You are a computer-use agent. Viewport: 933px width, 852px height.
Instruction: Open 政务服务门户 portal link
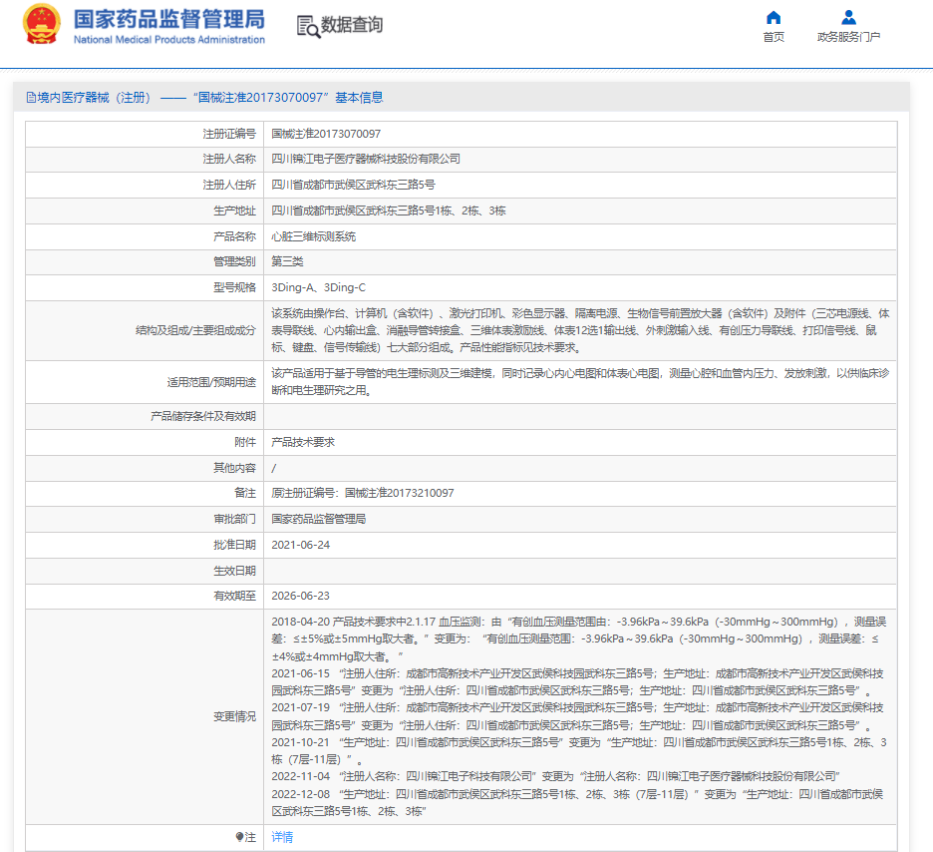click(848, 37)
